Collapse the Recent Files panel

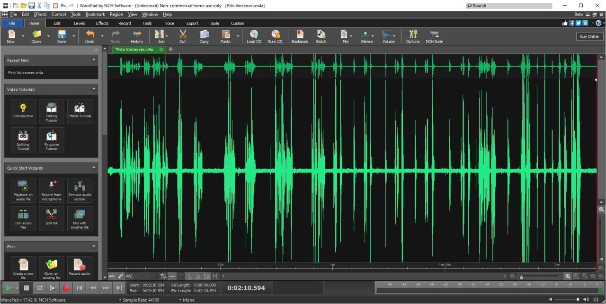pyautogui.click(x=94, y=60)
